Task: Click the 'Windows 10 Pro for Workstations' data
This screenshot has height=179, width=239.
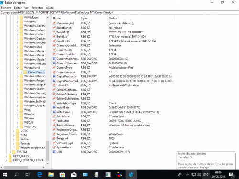Action: (130, 126)
